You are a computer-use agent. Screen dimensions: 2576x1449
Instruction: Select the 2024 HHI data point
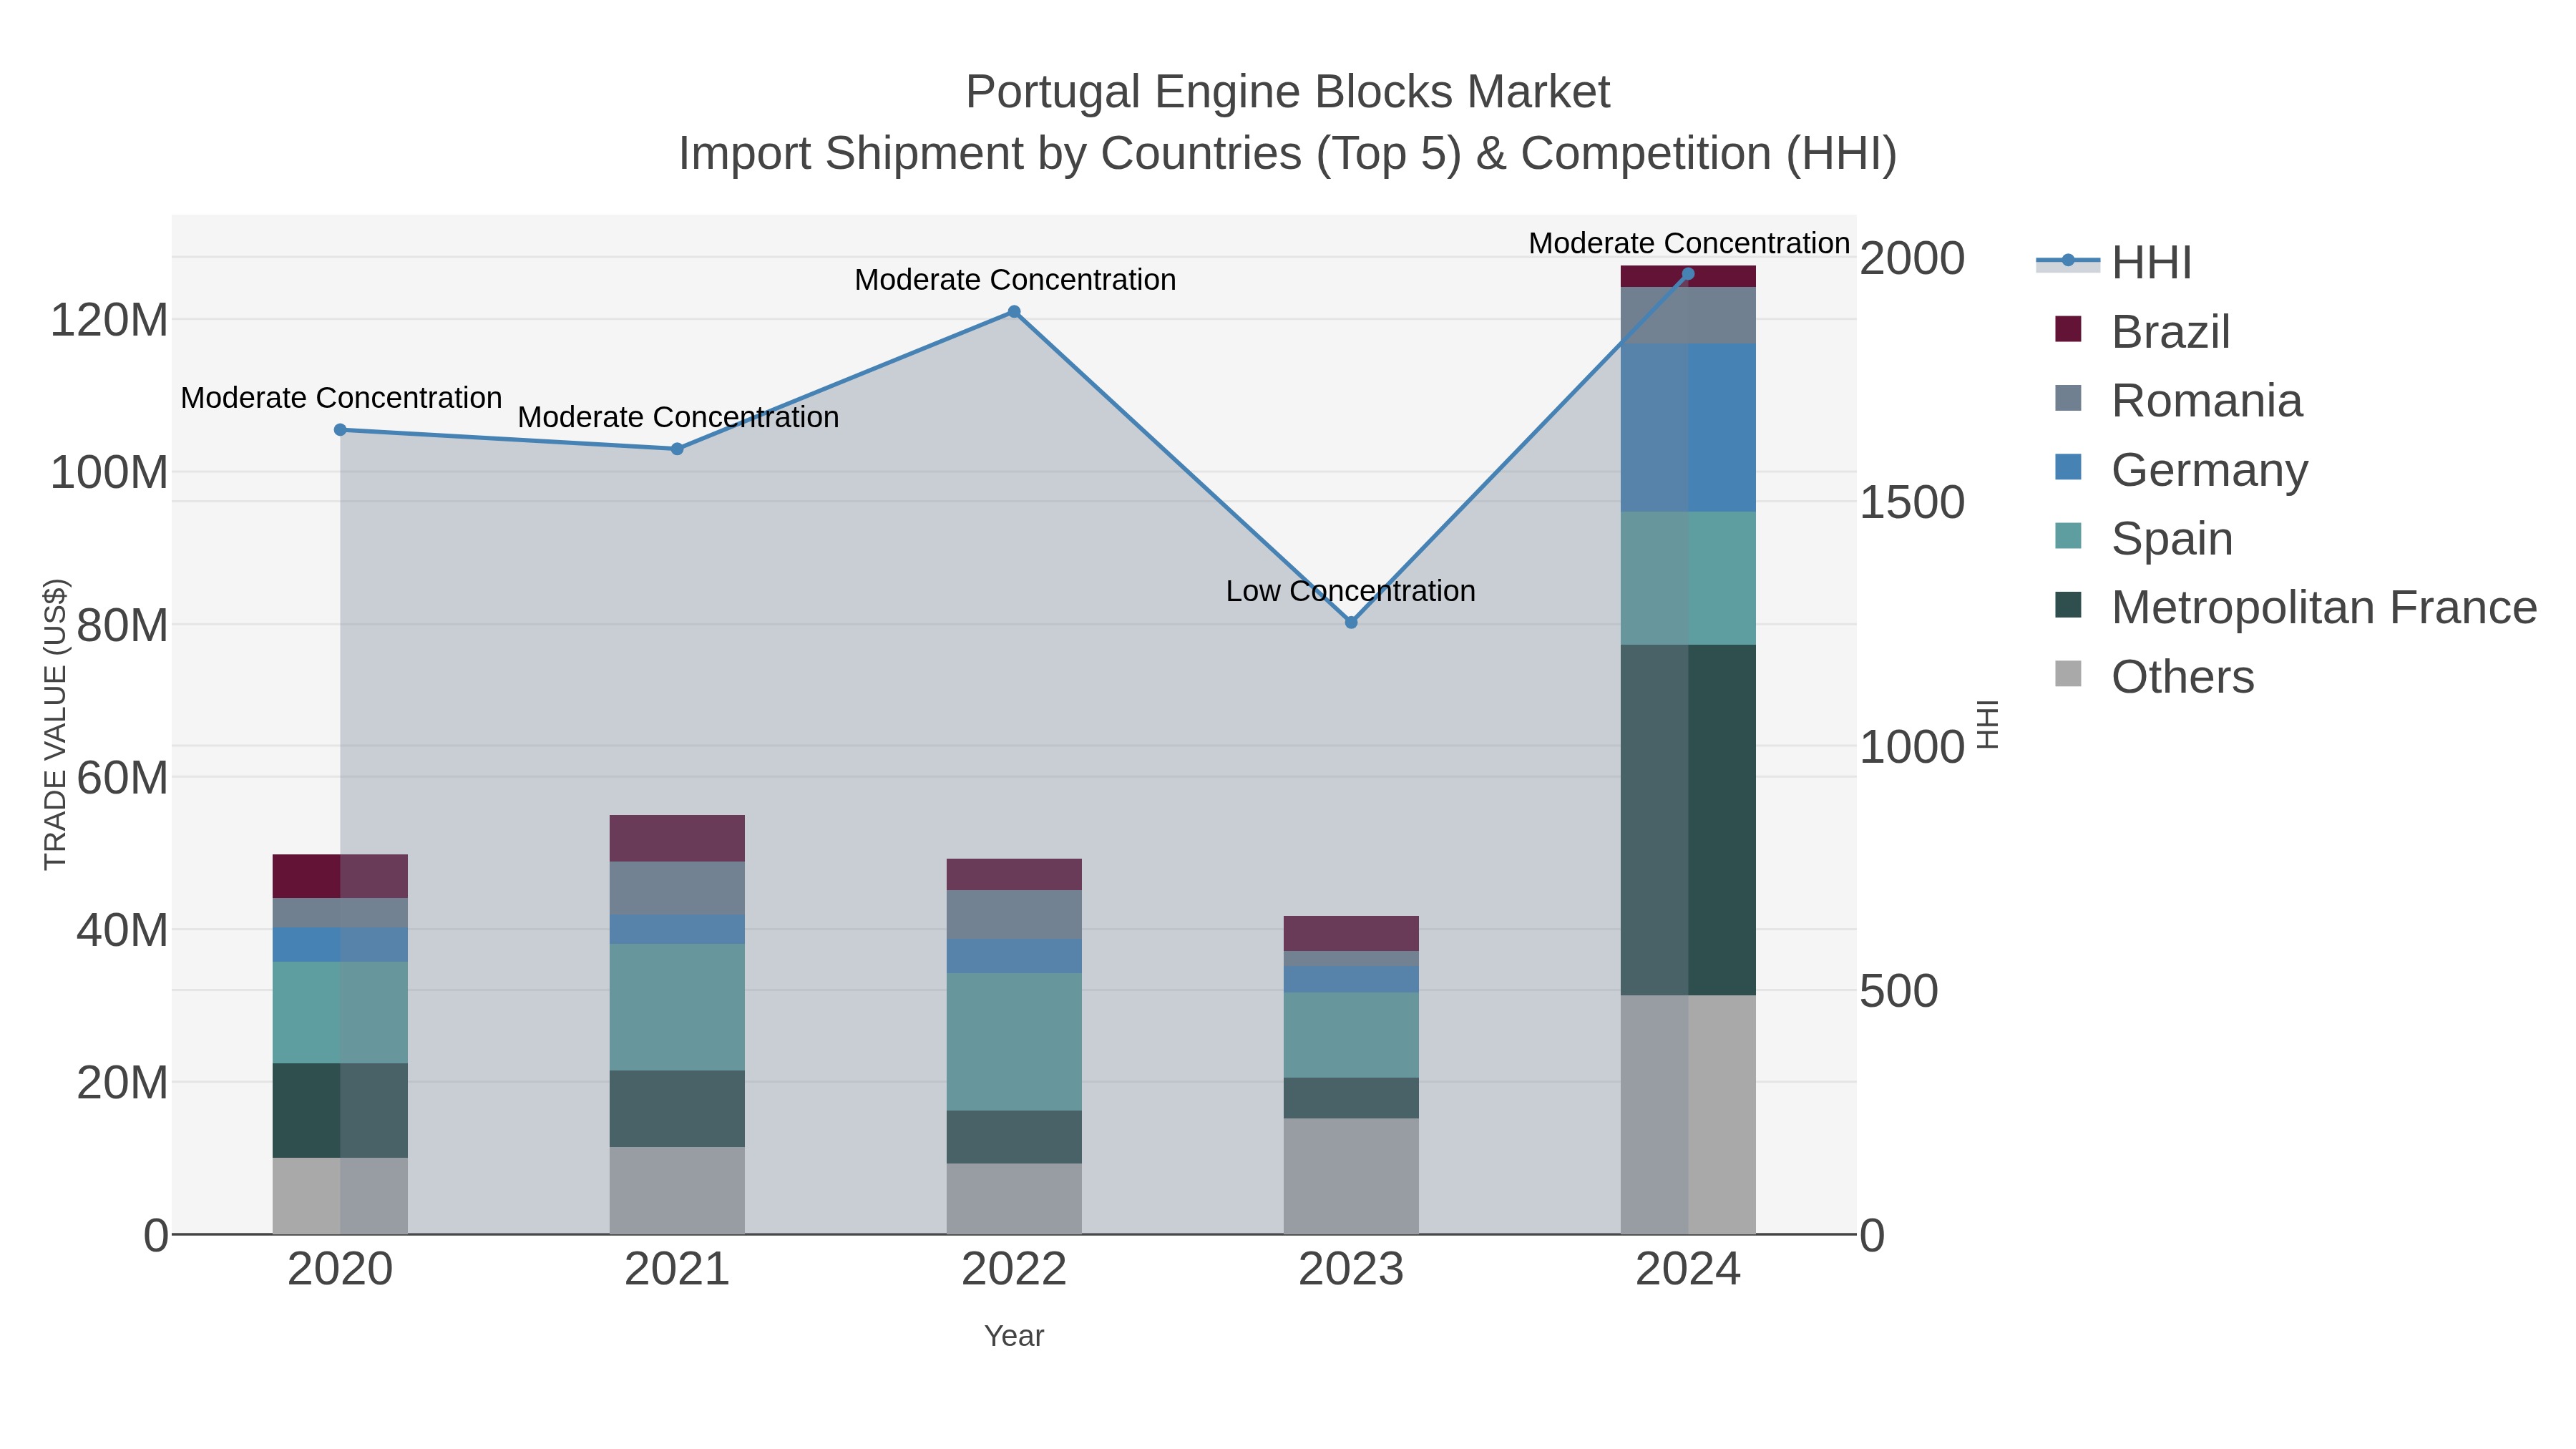click(1688, 274)
